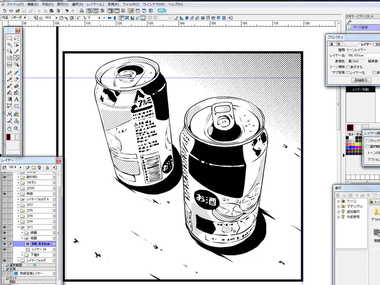This screenshot has height=285, width=380.
Task: Open the 表示(V) menu
Action: coord(63,4)
